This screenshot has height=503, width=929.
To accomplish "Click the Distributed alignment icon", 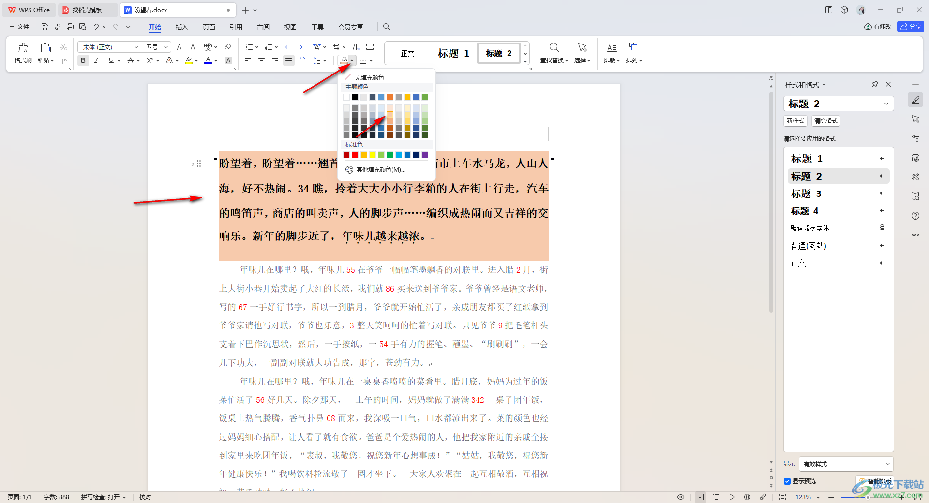I will click(x=302, y=60).
